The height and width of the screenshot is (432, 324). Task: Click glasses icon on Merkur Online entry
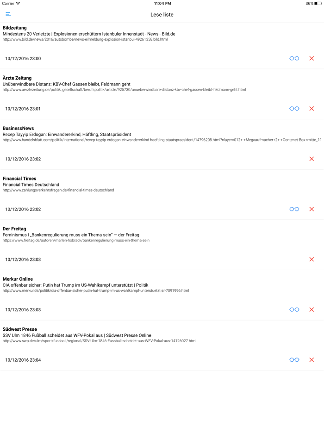(x=294, y=309)
